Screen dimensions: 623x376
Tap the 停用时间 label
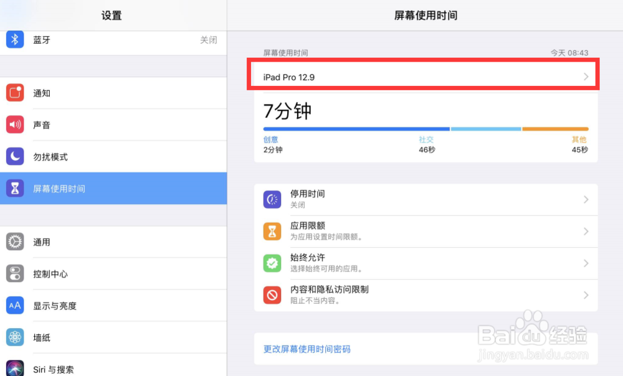tap(308, 194)
